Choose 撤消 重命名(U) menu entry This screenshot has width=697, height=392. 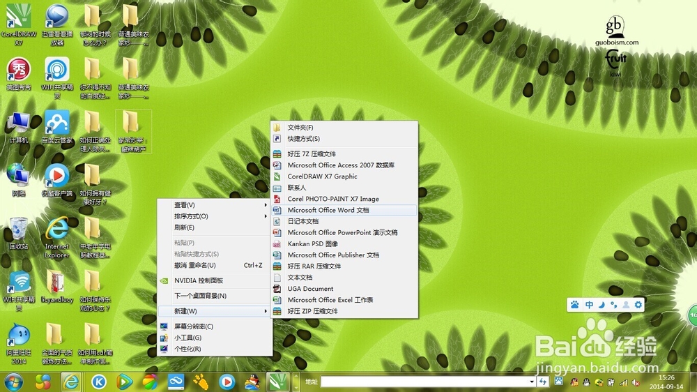coord(215,265)
